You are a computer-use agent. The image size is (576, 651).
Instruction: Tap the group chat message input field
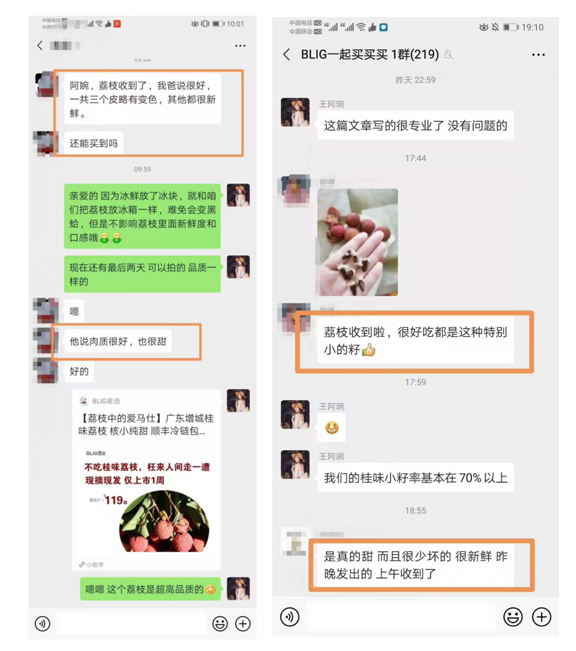click(401, 617)
